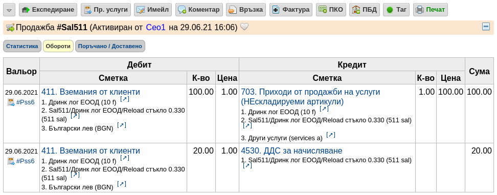The image size is (497, 195).
Task: Click the first-row date 29.06.2021
Action: [21, 93]
